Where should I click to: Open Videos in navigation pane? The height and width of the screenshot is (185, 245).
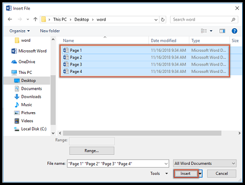tap(24, 121)
